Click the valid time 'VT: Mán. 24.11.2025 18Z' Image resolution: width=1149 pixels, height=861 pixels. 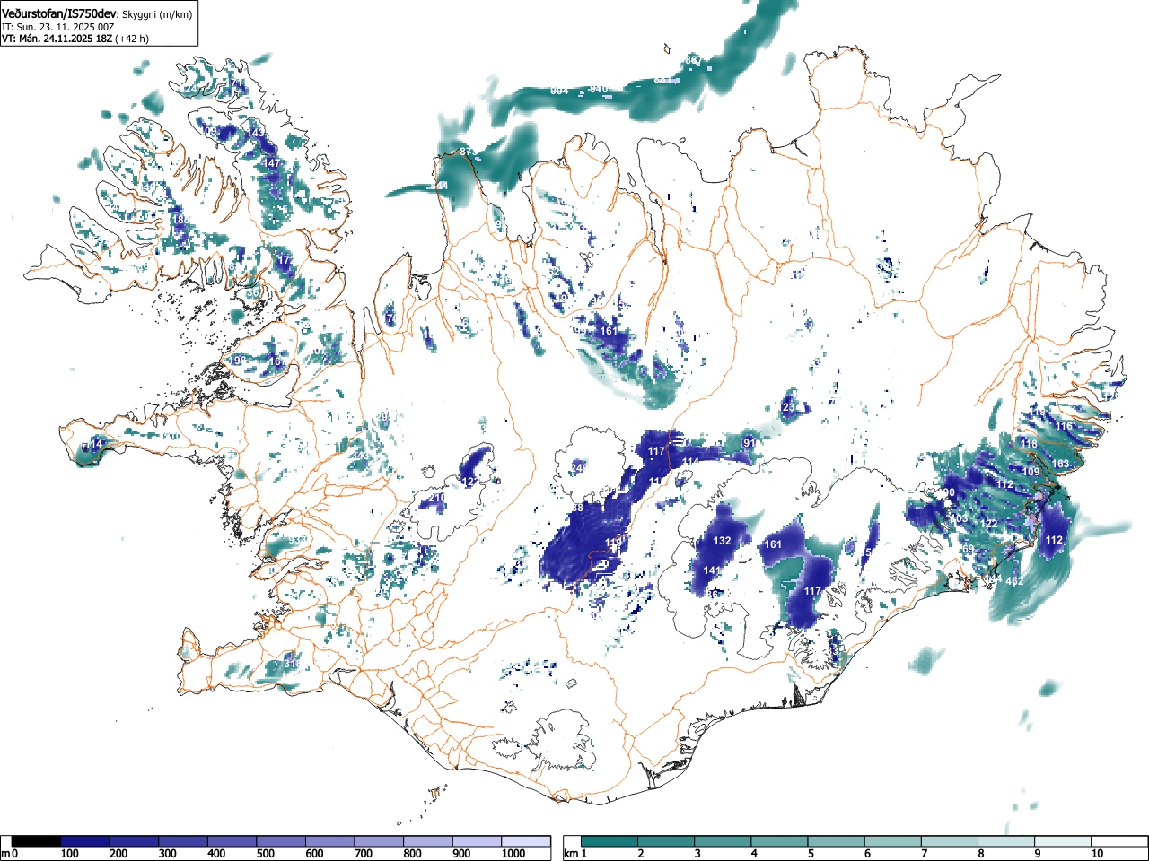point(57,39)
